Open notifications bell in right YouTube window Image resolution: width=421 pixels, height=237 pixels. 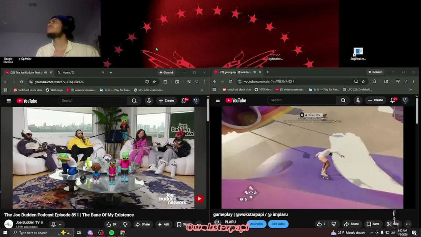393,100
